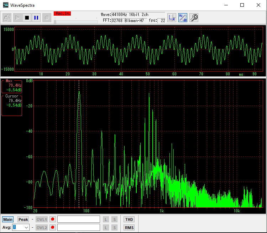Maximize the WaveSpectra window

click(x=242, y=5)
